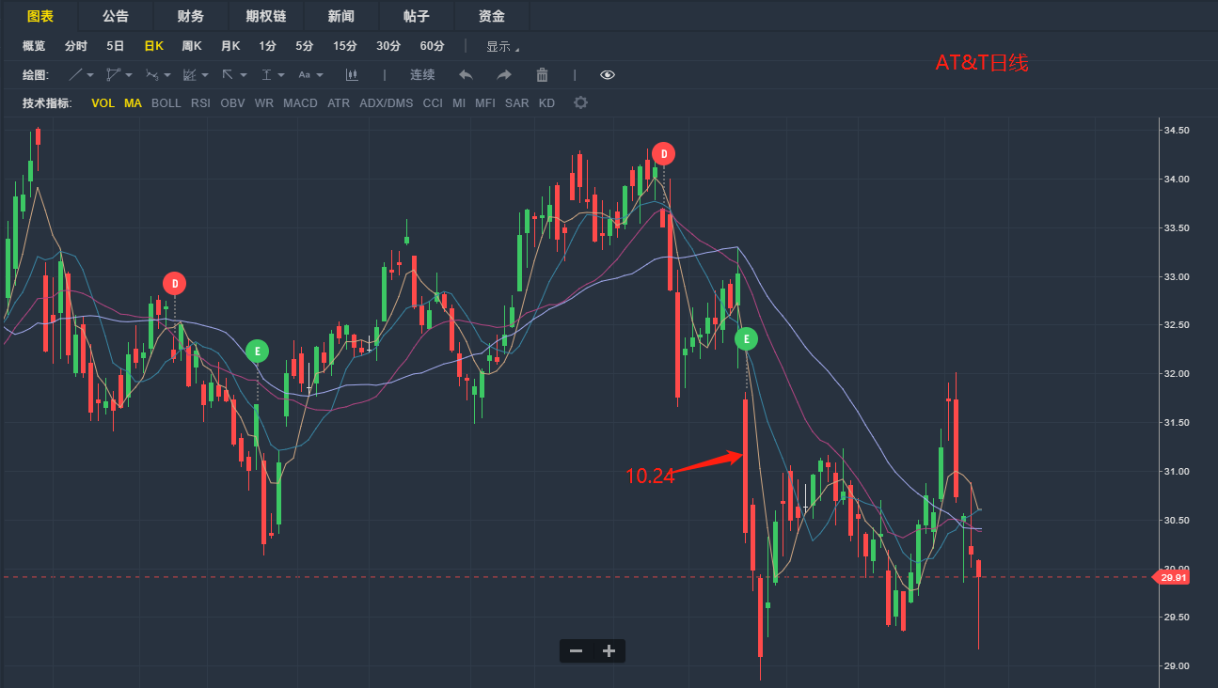
Task: Open the 财务 tab
Action: pyautogui.click(x=190, y=16)
